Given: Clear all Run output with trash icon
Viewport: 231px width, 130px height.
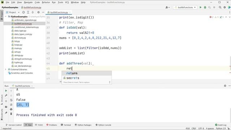Looking at the screenshot, I should click(x=11, y=114).
